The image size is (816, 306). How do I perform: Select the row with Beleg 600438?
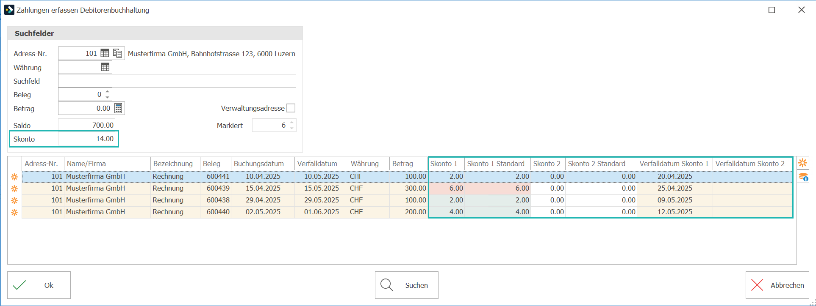click(x=407, y=200)
